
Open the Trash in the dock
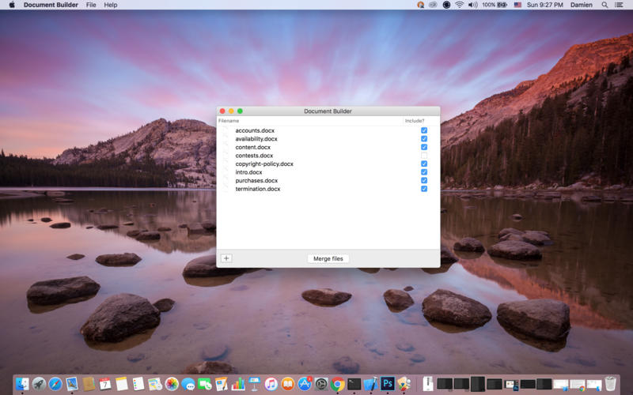610,384
